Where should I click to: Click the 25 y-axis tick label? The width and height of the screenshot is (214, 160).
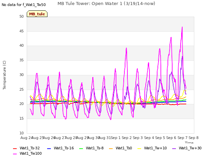tap(21, 89)
